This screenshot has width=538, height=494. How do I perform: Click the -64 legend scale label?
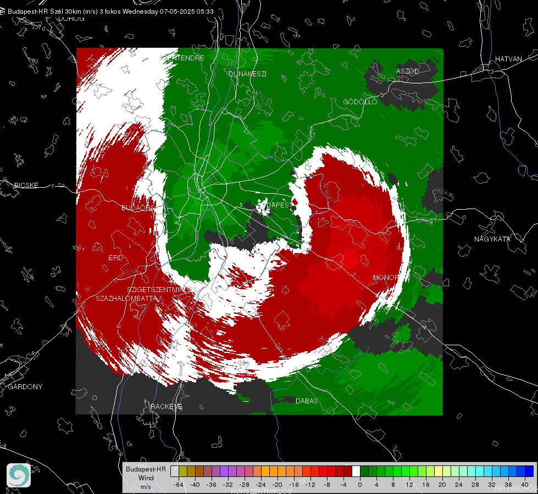click(179, 485)
